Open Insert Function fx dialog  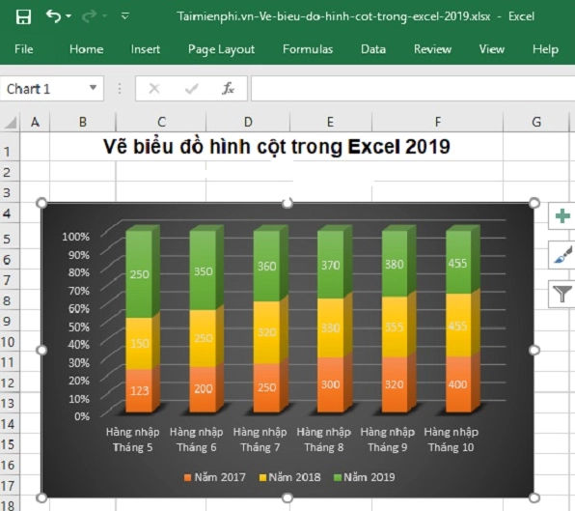(228, 89)
